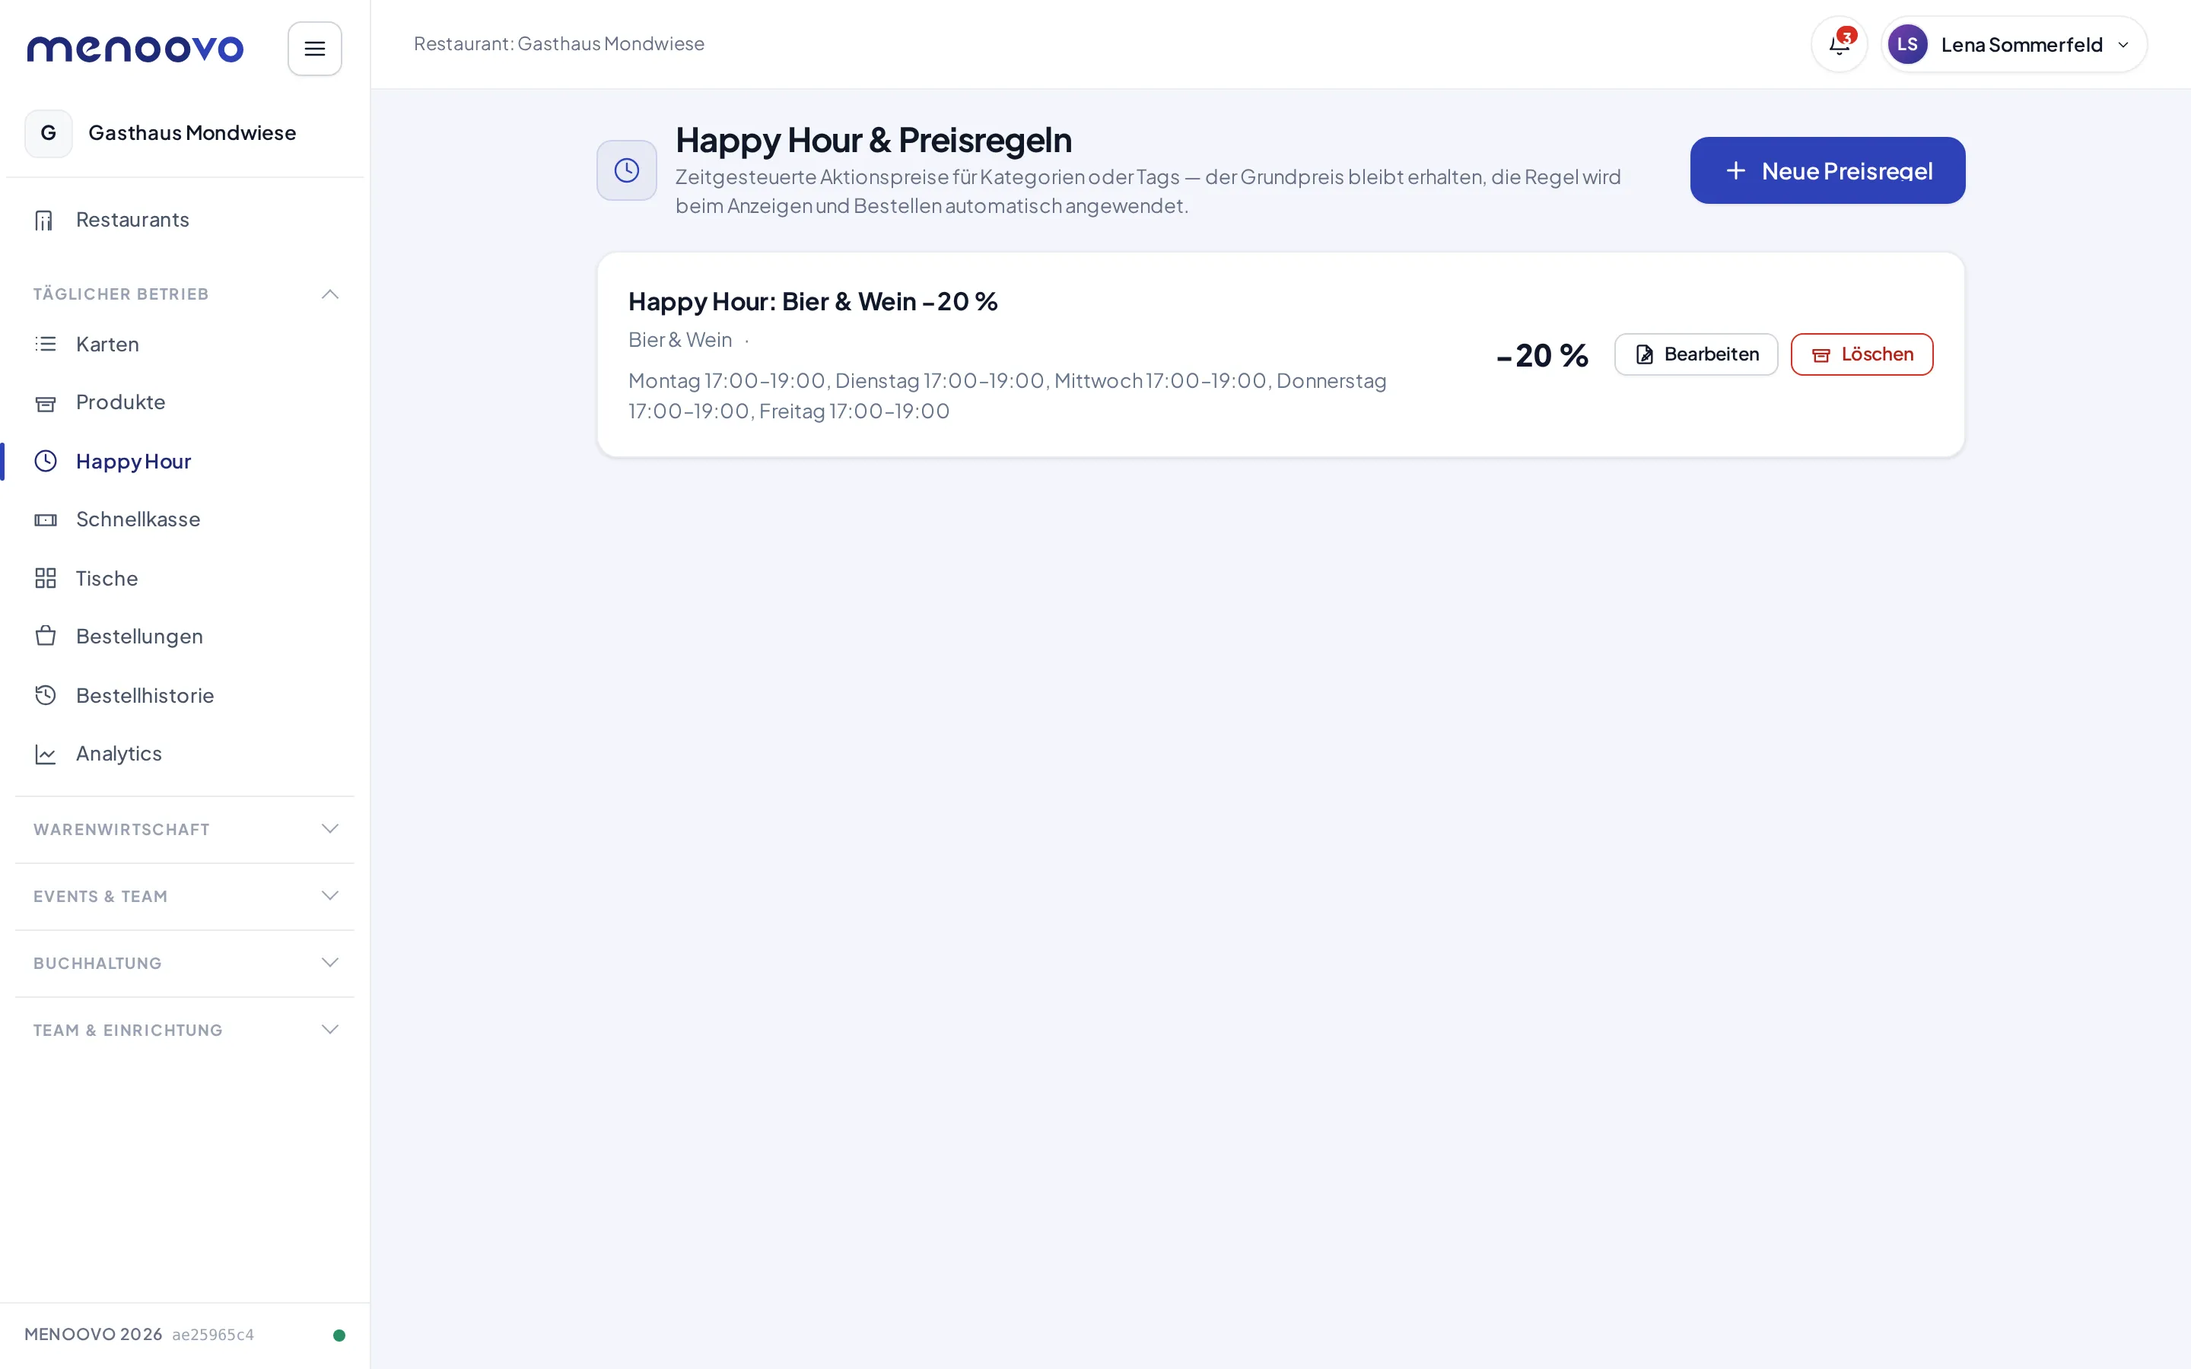Click the page header clock icon
2191x1369 pixels.
(x=627, y=170)
